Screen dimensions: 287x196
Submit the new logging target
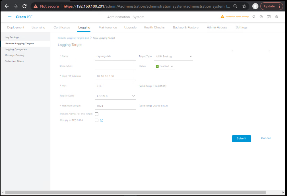coord(241,138)
